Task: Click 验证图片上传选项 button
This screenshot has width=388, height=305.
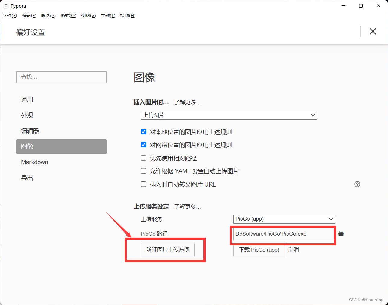Action: (168, 250)
